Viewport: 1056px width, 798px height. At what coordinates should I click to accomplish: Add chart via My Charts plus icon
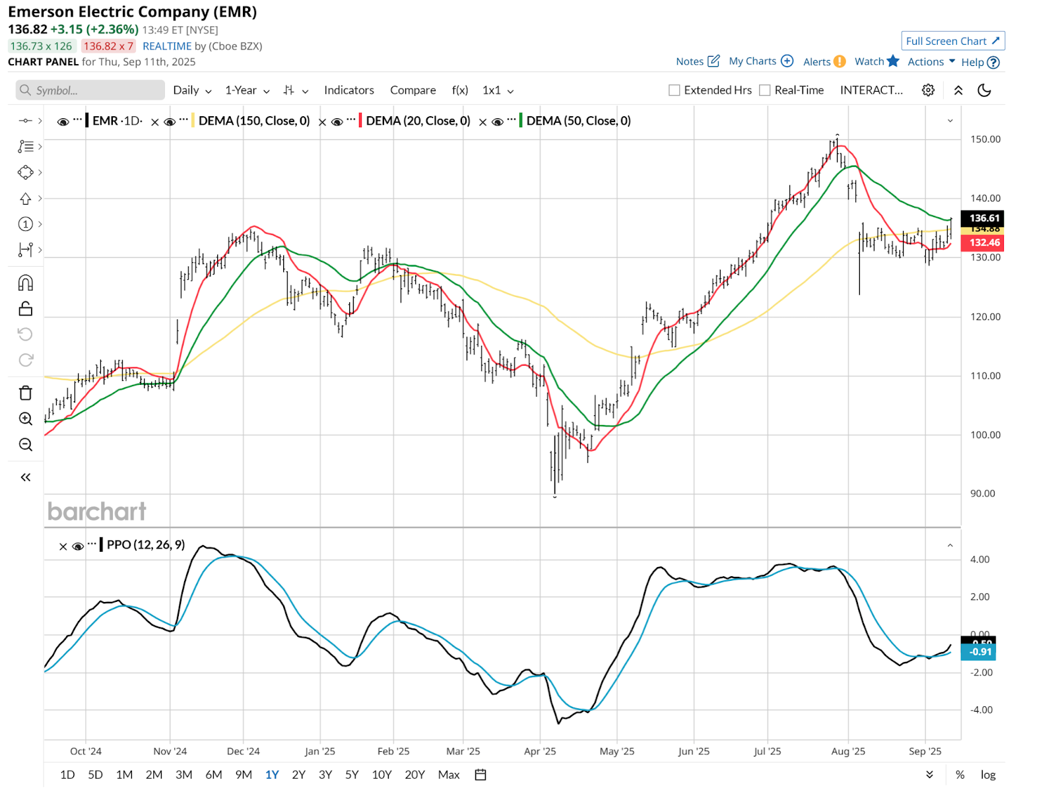click(x=787, y=61)
